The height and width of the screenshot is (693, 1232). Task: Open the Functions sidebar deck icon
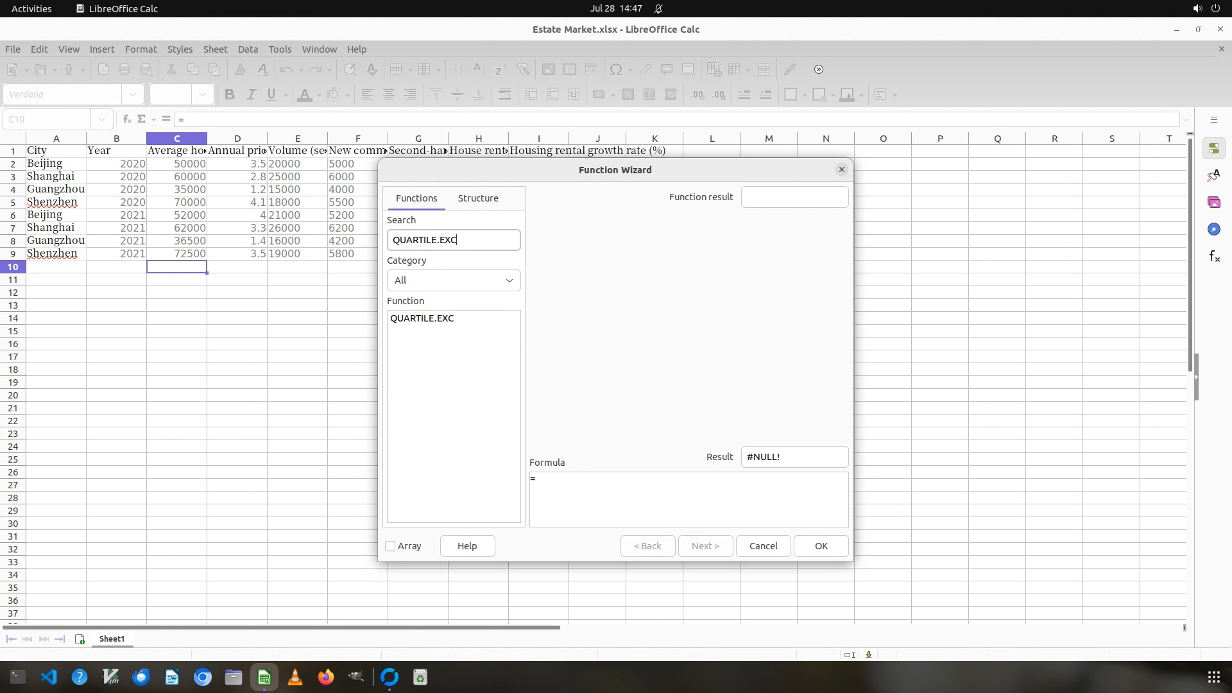tap(1214, 257)
